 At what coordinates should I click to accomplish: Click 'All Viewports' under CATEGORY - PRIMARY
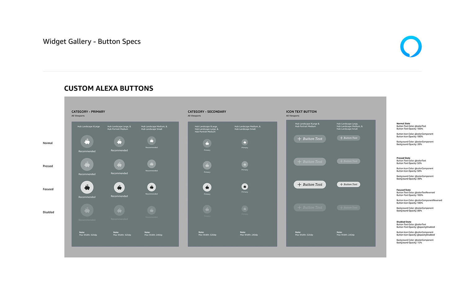click(x=78, y=116)
